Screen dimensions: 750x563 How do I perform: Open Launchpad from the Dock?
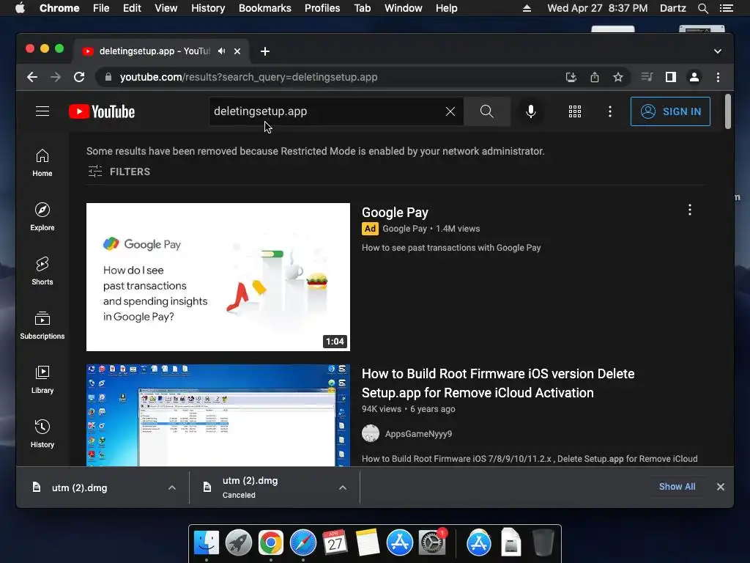point(238,543)
